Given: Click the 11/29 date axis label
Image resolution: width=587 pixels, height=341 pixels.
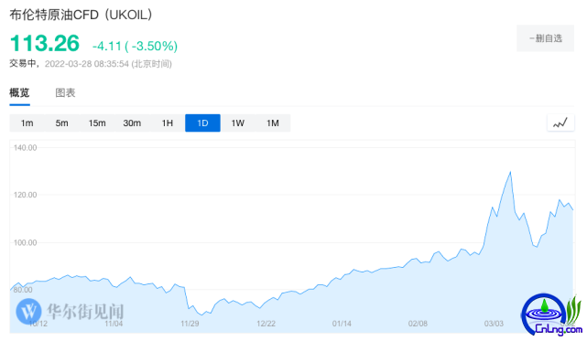Looking at the screenshot, I should pos(190,324).
